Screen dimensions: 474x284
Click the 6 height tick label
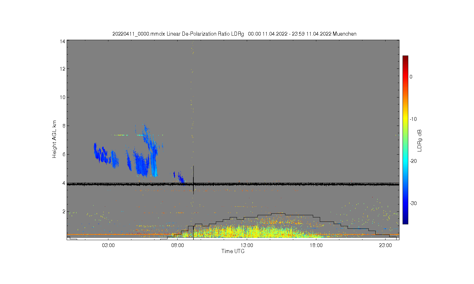64,154
